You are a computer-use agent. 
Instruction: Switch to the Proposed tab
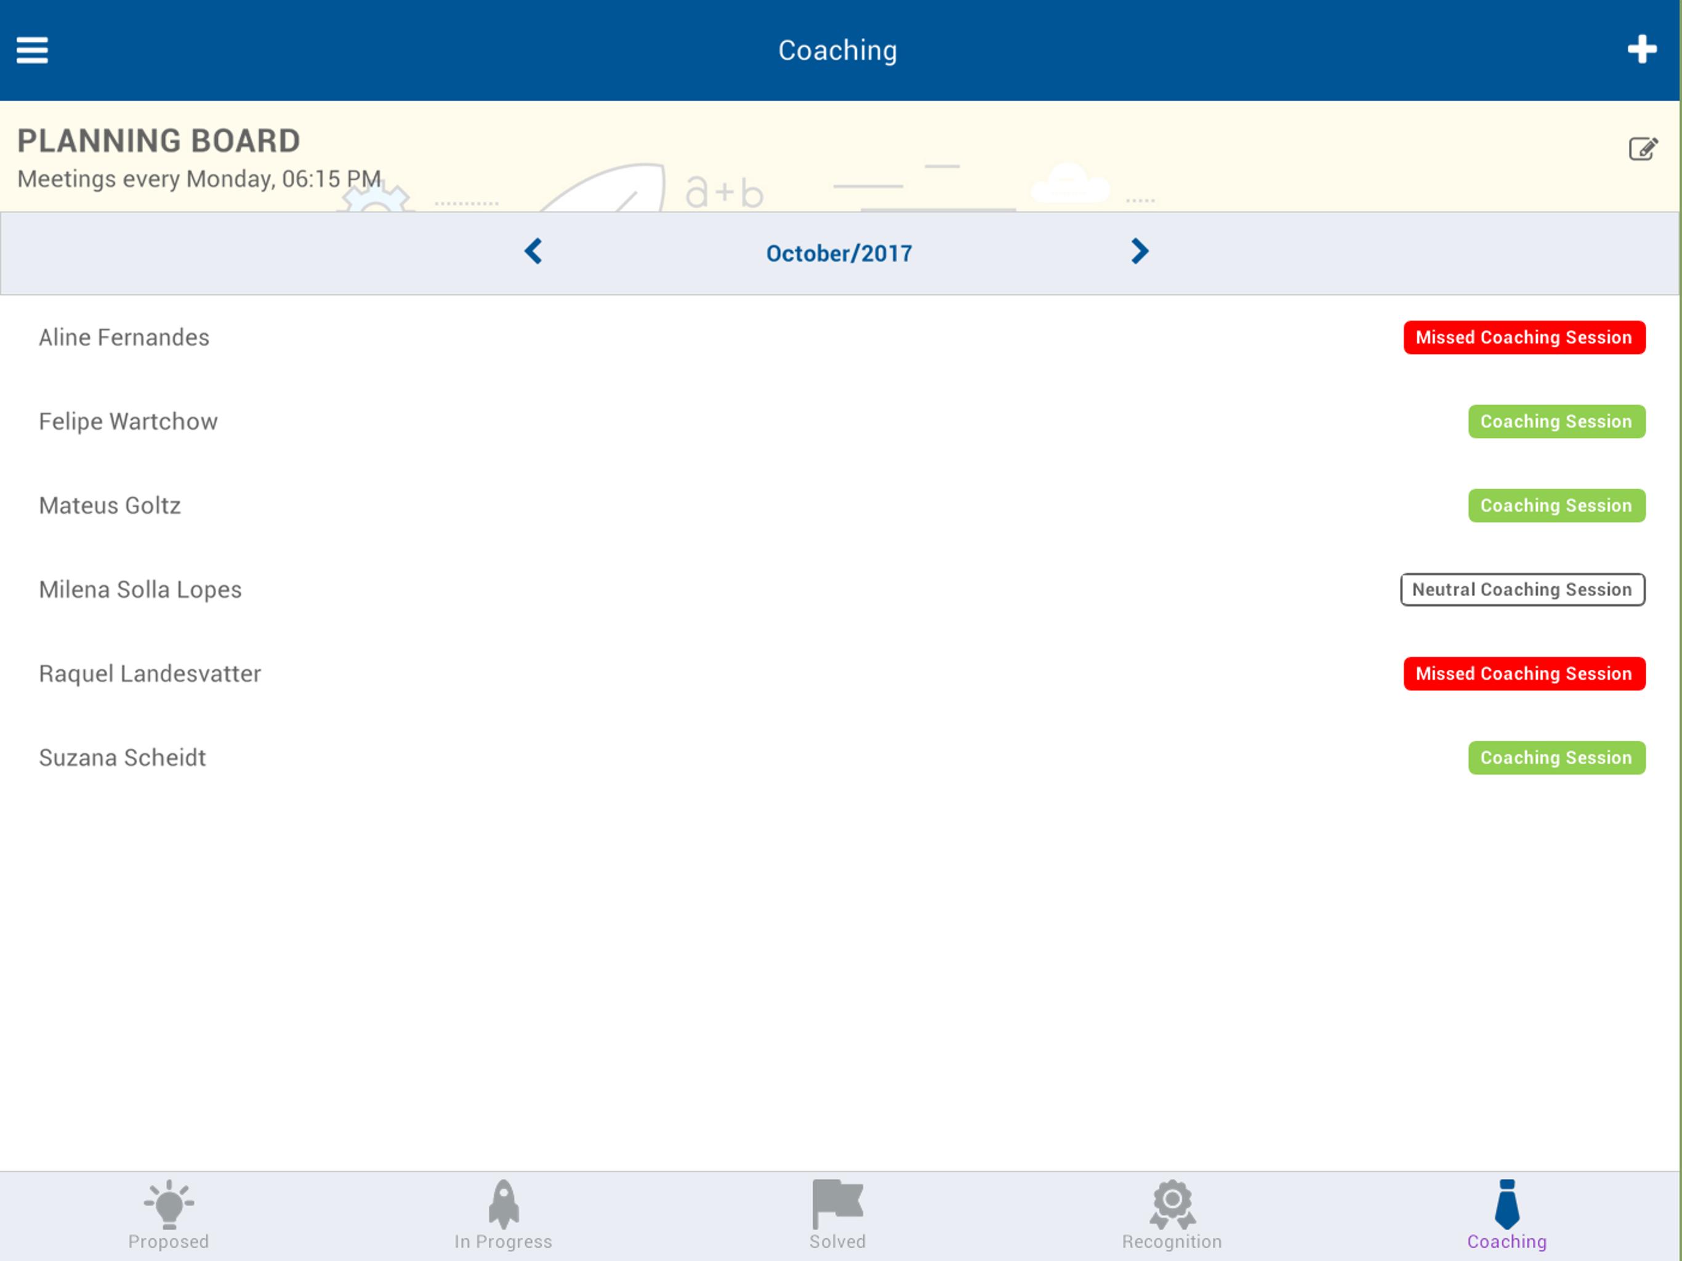pos(168,1215)
